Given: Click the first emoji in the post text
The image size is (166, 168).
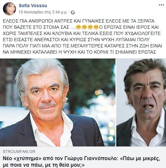Looking at the screenshot, I should 78,27.
